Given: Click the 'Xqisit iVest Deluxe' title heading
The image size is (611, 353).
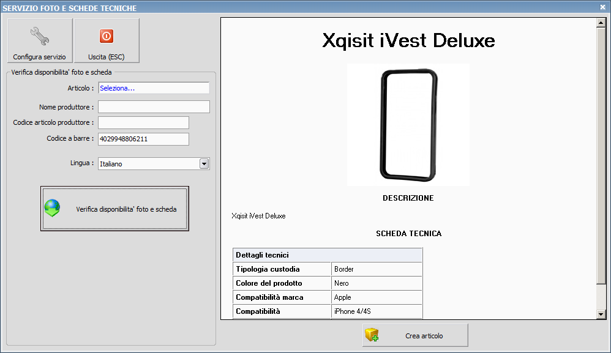Looking at the screenshot, I should (x=408, y=40).
